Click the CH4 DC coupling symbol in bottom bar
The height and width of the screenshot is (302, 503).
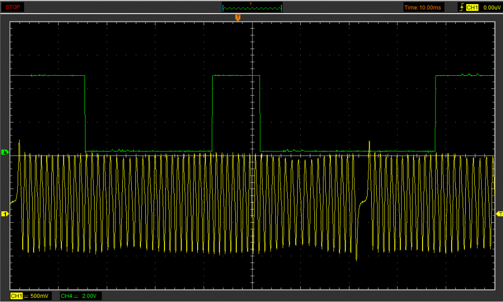(x=76, y=296)
